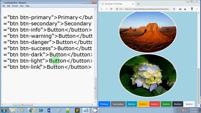Image resolution: width=201 pixels, height=113 pixels.
Task: Click the globe extension icon in Chrome
Action: (x=185, y=9)
